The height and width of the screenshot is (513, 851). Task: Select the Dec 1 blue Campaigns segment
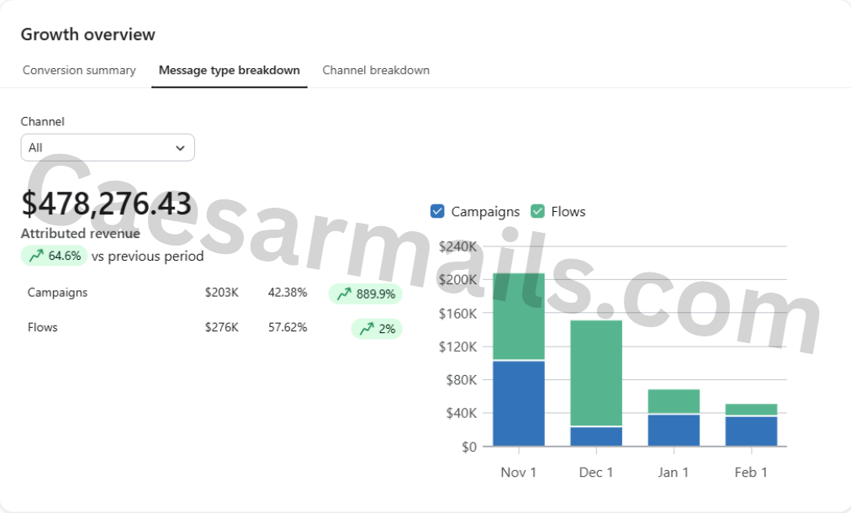(x=595, y=436)
